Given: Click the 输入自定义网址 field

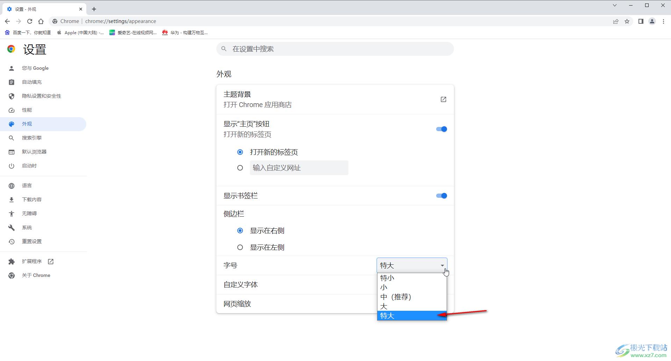Looking at the screenshot, I should click(x=299, y=168).
